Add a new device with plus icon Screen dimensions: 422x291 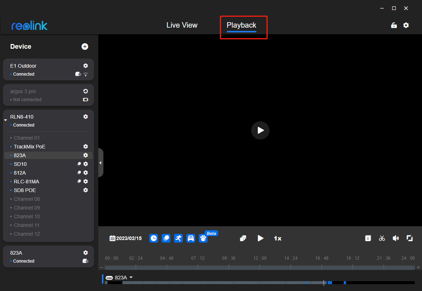[x=85, y=47]
